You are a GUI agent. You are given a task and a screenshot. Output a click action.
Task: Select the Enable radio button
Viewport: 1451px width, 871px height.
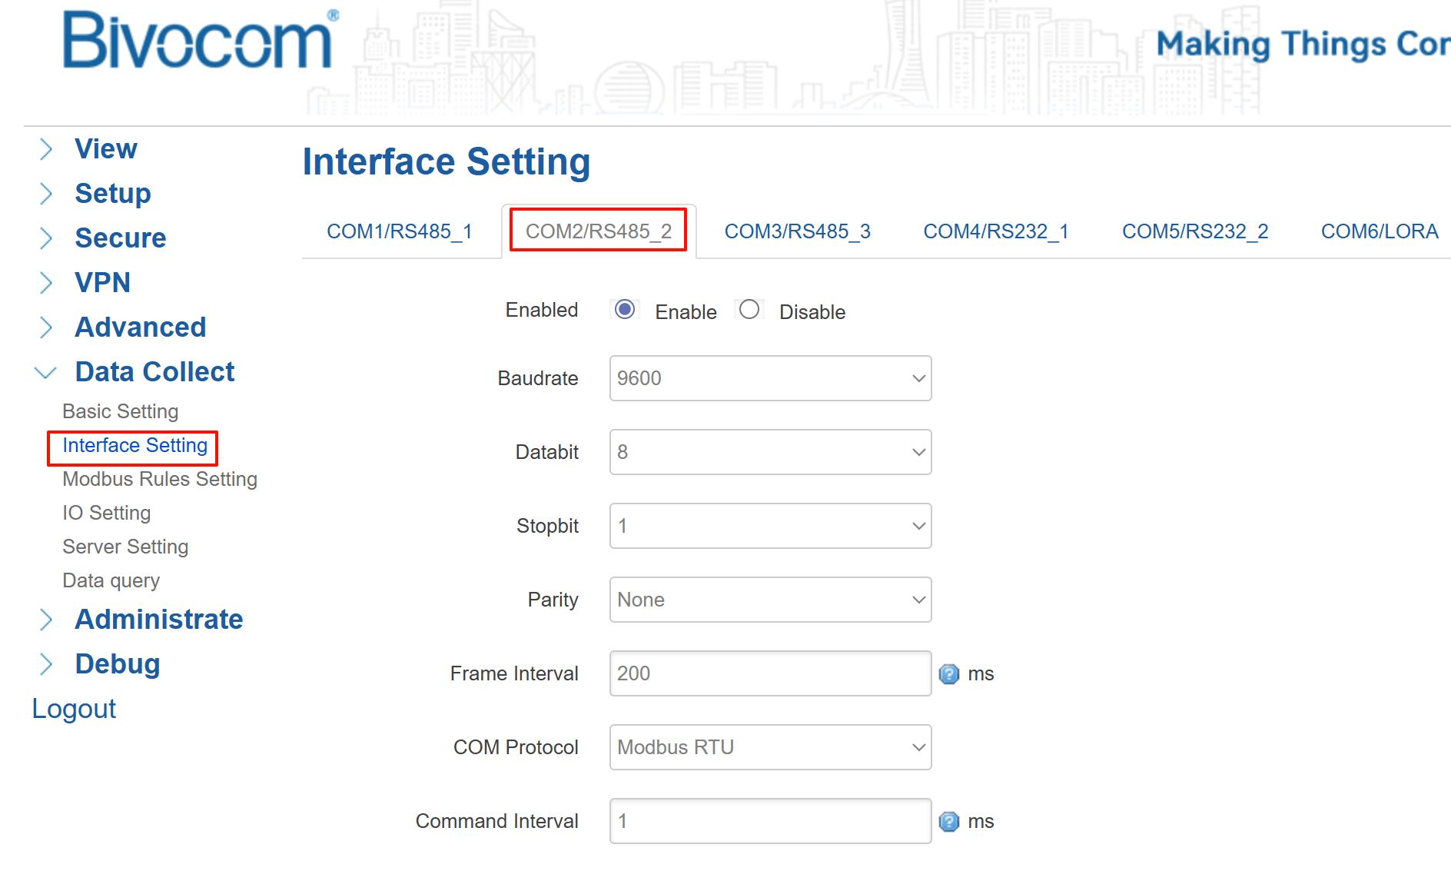625,310
